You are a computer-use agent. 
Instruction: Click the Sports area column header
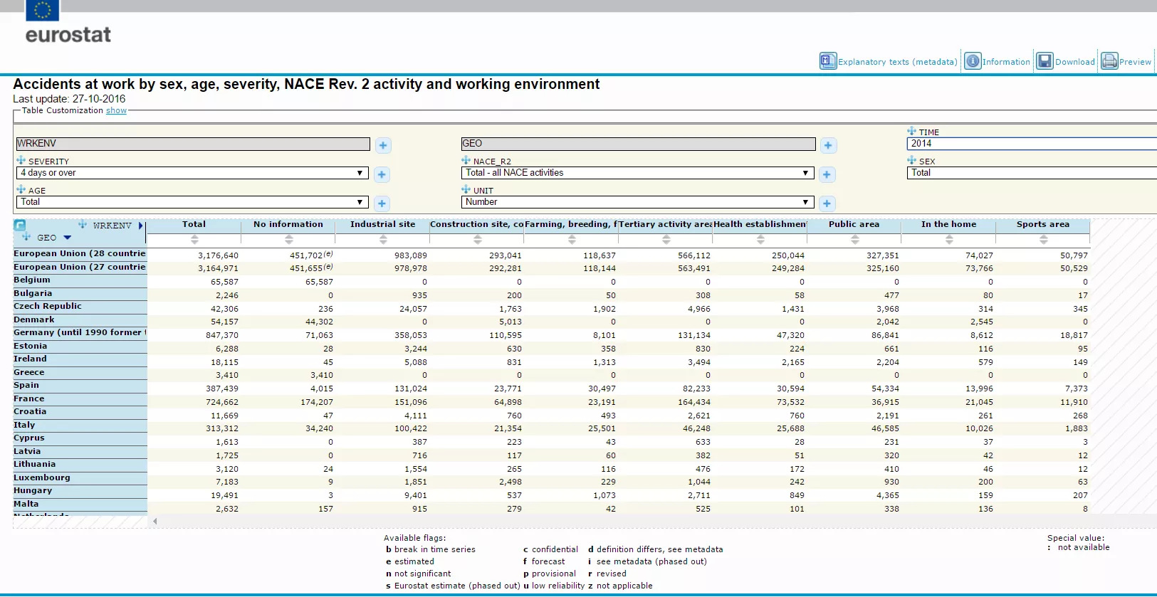click(x=1043, y=224)
